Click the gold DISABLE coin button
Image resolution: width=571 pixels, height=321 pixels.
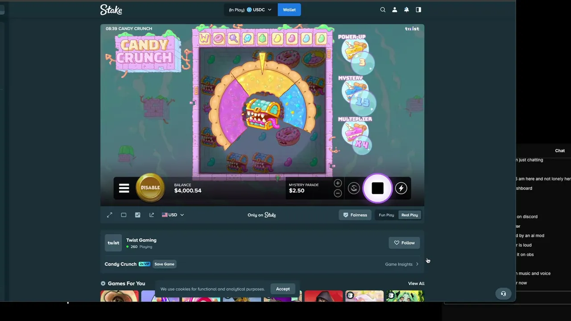150,188
